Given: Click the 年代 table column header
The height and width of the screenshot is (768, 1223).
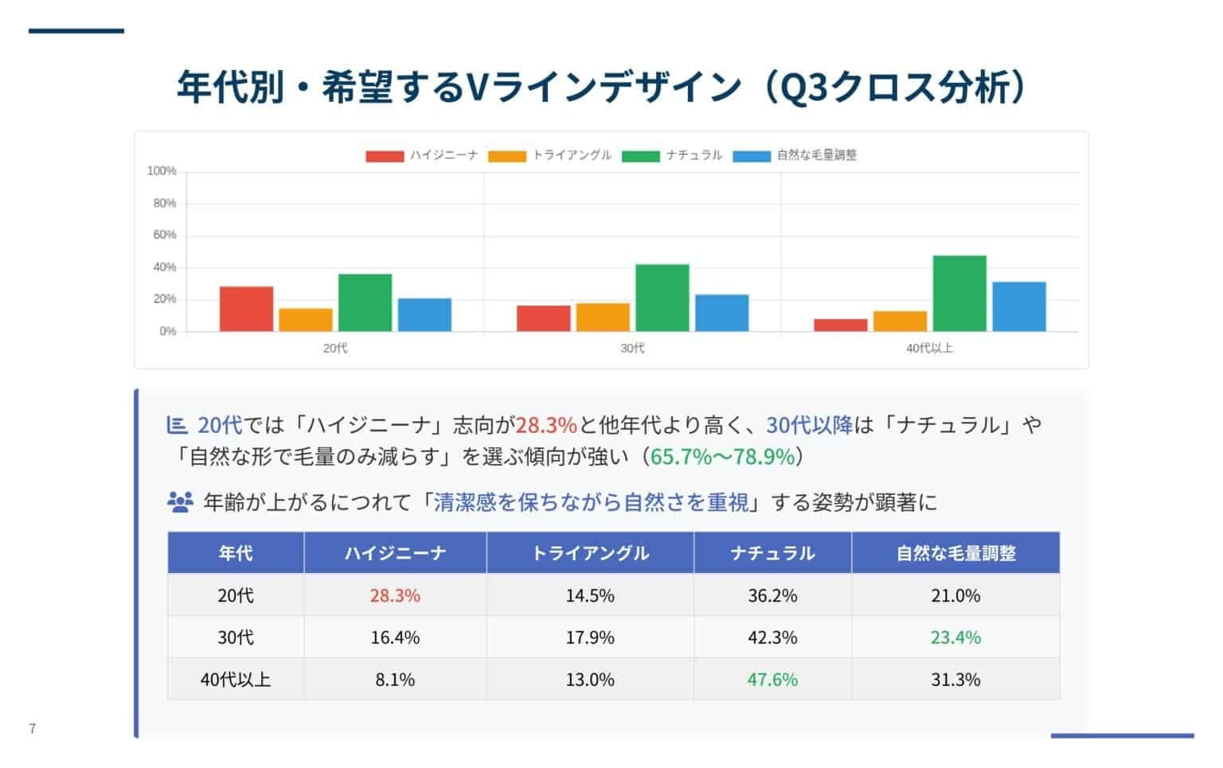Looking at the screenshot, I should [x=236, y=553].
